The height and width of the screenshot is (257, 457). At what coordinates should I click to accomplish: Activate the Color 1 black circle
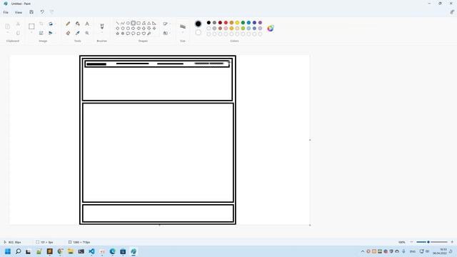[199, 24]
